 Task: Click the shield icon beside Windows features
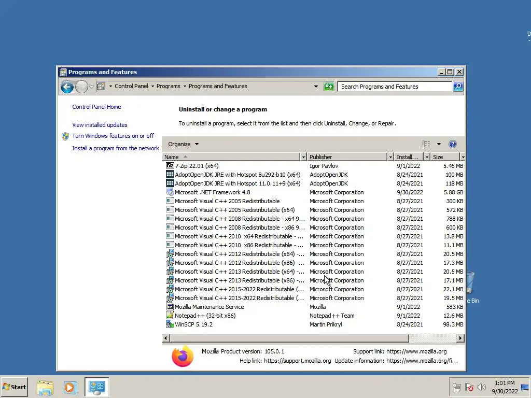(65, 136)
